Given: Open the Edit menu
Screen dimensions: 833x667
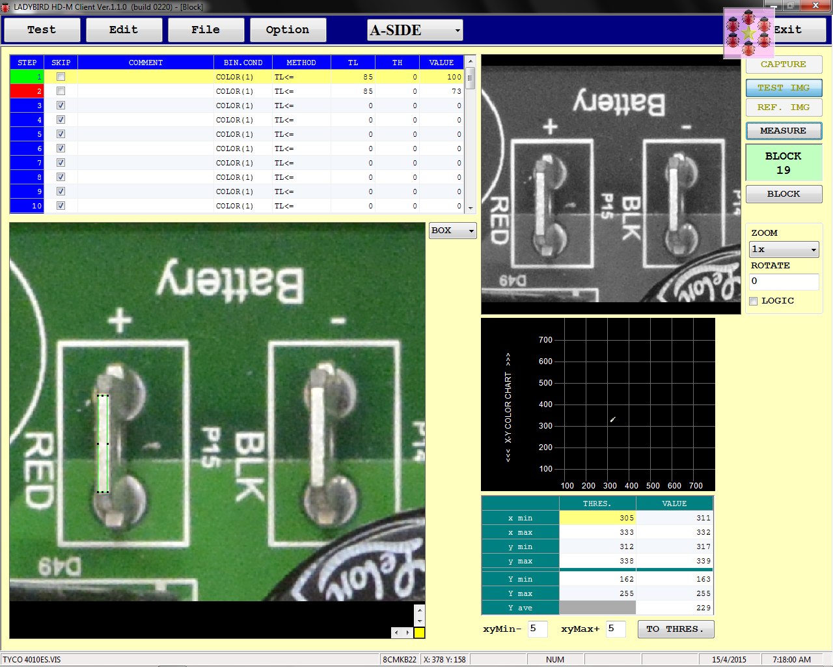Looking at the screenshot, I should (x=124, y=30).
